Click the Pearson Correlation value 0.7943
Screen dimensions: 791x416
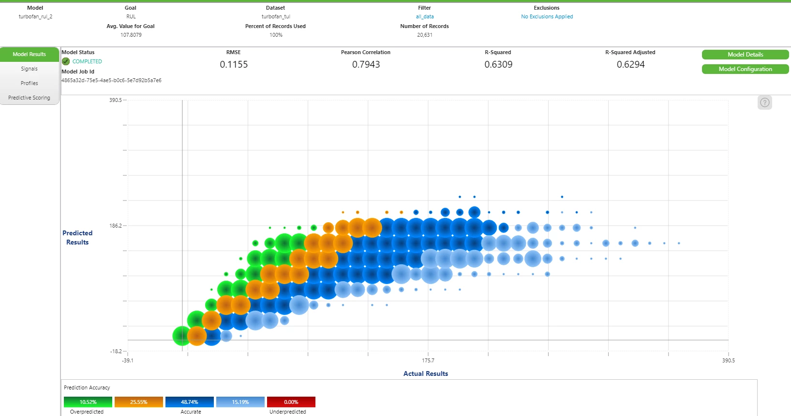(366, 64)
